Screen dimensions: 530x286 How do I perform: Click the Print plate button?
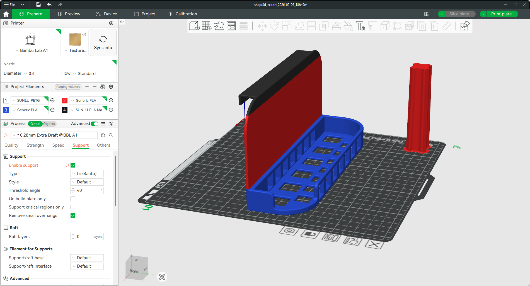502,14
